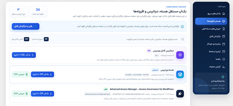This screenshot has width=233, height=106.
Task: Click the دیتابیس کامل وردپرس title
Action: coord(163,51)
